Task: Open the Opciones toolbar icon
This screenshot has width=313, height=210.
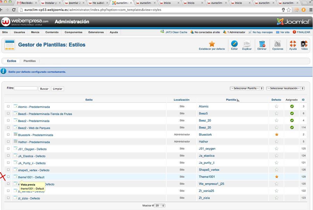Action: click(x=278, y=44)
